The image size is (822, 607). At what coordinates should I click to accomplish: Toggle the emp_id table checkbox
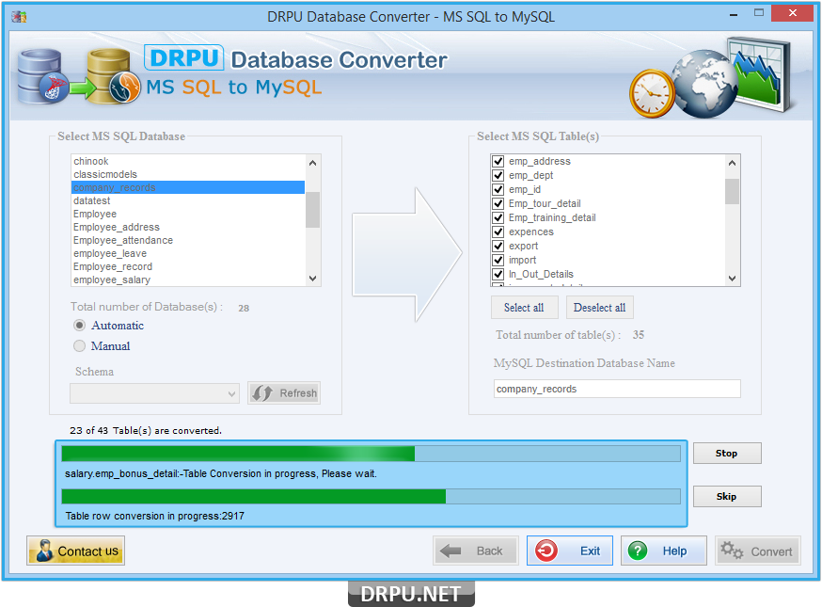tap(498, 189)
